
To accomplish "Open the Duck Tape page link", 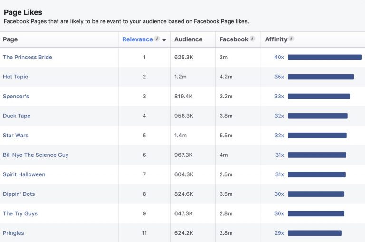I will 17,116.
